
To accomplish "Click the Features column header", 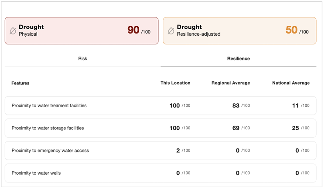I will 21,83.
